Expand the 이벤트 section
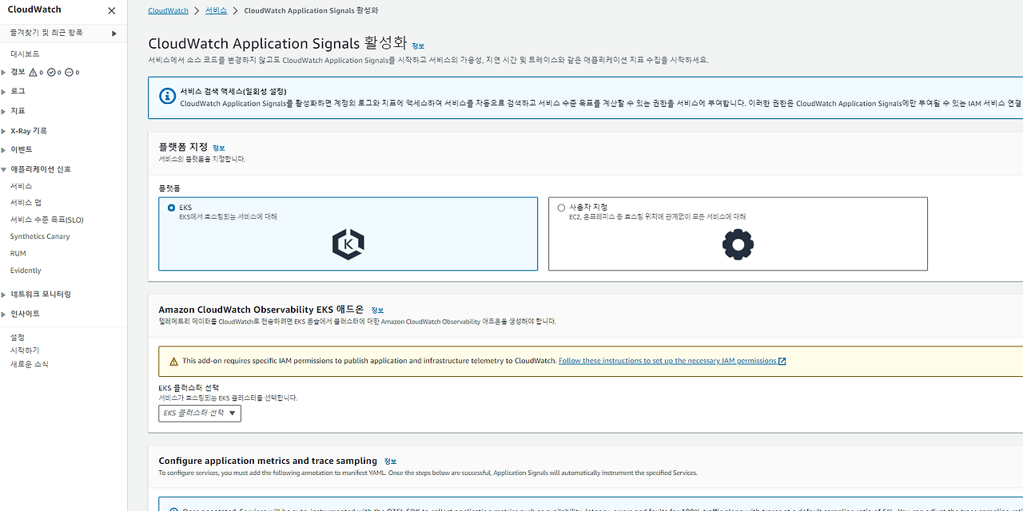 3,150
